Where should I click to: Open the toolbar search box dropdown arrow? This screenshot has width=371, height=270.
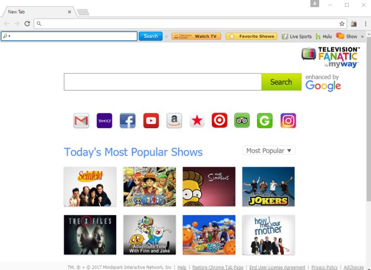9,36
